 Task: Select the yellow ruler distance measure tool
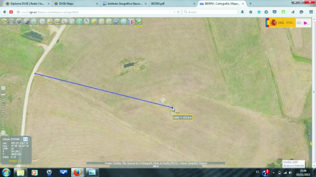(57, 21)
